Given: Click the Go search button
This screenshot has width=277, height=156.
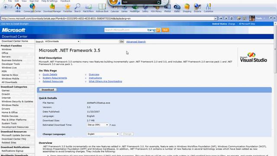Looking at the screenshot, I should (x=122, y=42).
